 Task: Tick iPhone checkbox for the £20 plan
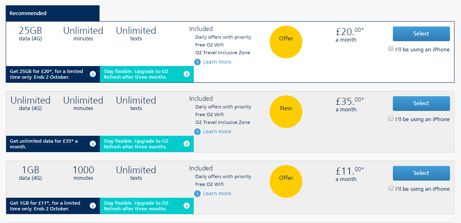click(391, 49)
